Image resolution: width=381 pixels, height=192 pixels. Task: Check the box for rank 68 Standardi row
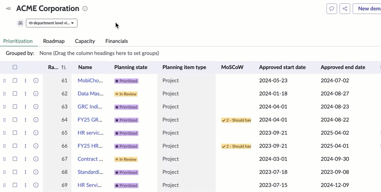click(15, 172)
